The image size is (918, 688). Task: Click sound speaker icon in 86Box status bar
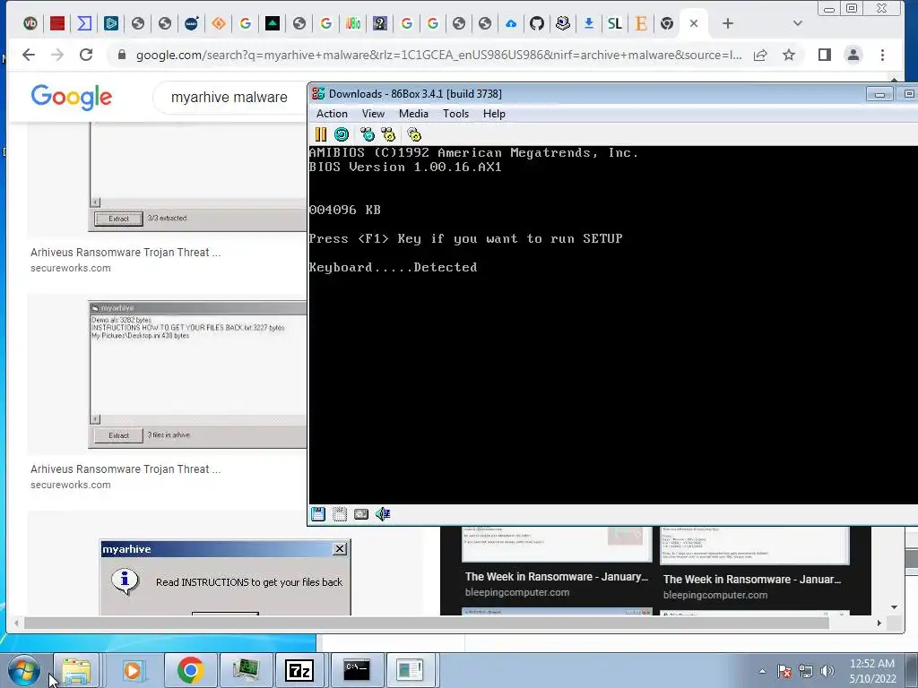383,514
